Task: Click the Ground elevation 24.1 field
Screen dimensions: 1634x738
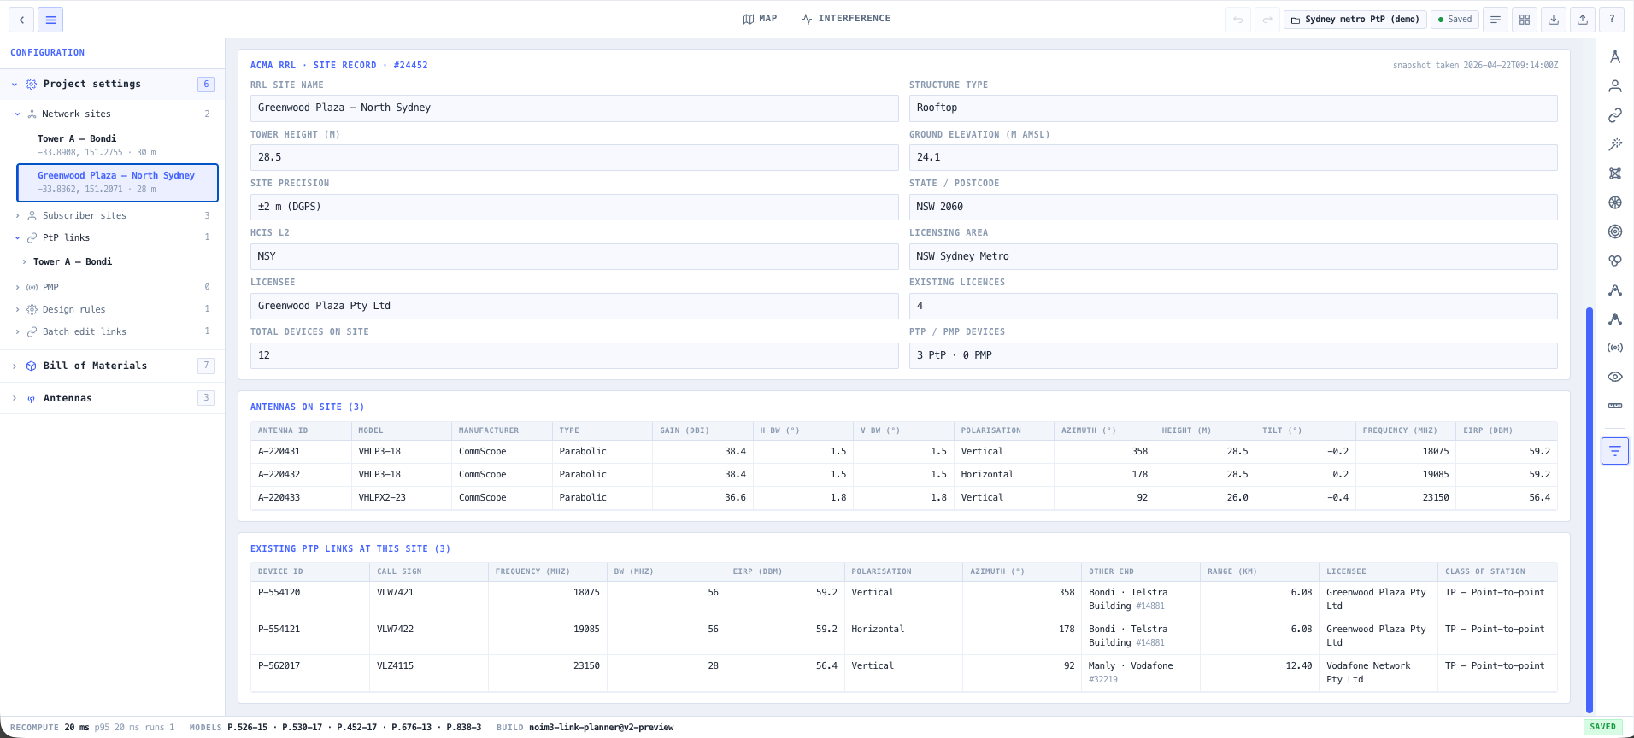Action: (1233, 158)
